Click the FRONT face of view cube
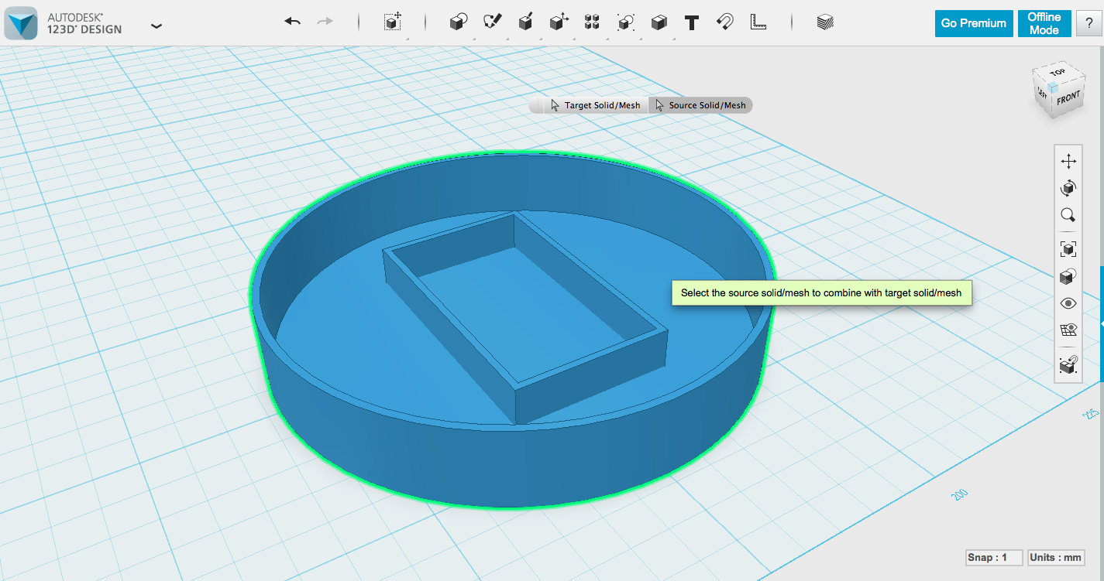The width and height of the screenshot is (1104, 581). point(1068,99)
